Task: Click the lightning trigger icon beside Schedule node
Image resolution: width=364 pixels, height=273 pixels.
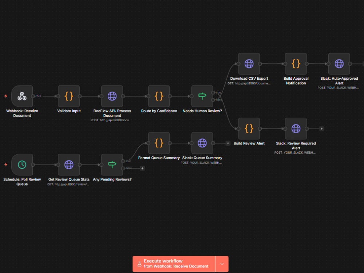Action: click(6, 165)
